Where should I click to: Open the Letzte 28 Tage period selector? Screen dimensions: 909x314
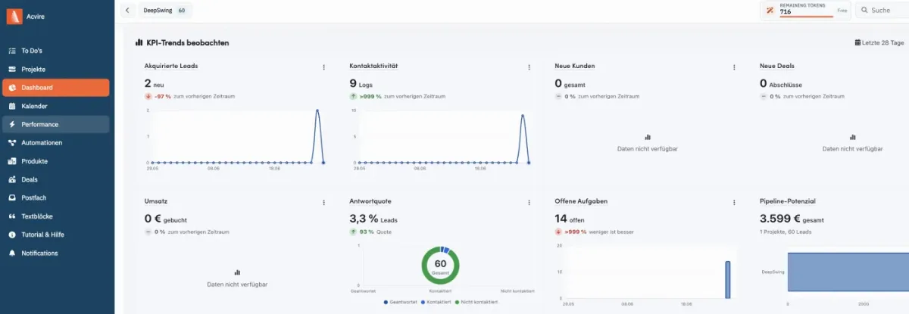[879, 43]
